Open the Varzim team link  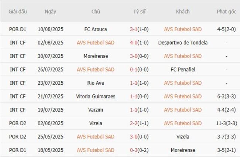[96, 110]
